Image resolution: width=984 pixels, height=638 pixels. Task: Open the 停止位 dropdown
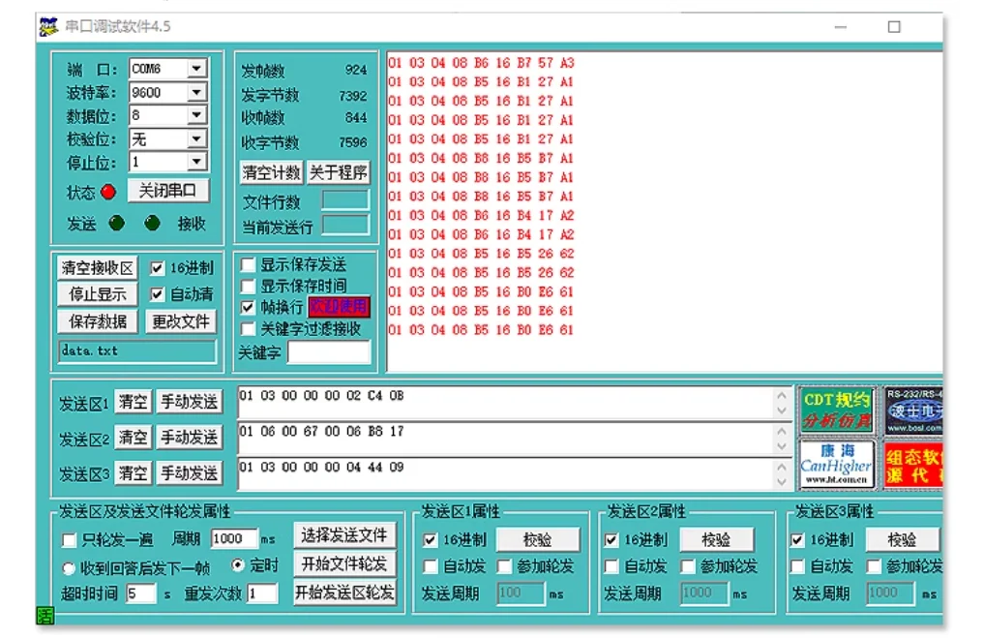[x=196, y=162]
